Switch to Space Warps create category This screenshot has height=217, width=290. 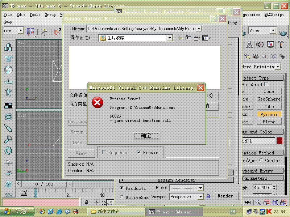point(273,56)
